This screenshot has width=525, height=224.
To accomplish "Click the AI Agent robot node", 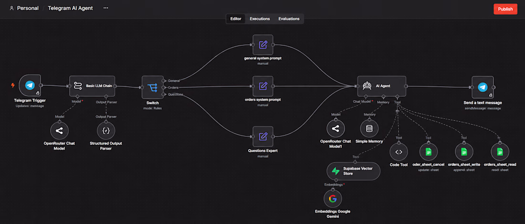I will point(381,86).
